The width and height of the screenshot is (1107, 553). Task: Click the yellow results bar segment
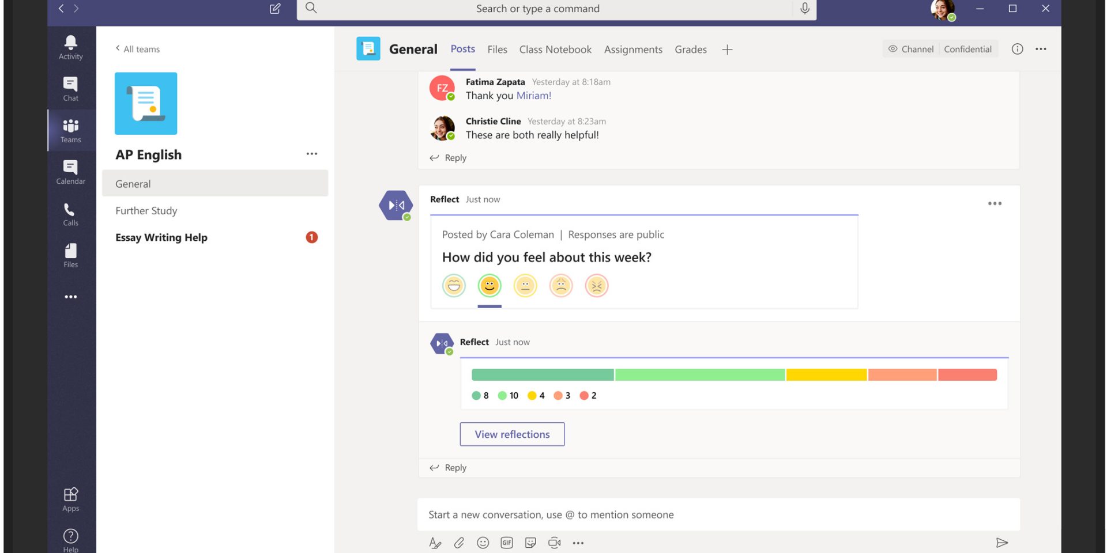(826, 375)
